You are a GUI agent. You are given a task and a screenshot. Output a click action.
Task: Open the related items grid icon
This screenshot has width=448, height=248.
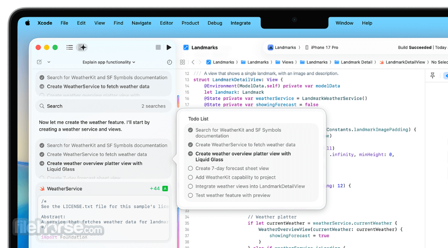tap(182, 62)
